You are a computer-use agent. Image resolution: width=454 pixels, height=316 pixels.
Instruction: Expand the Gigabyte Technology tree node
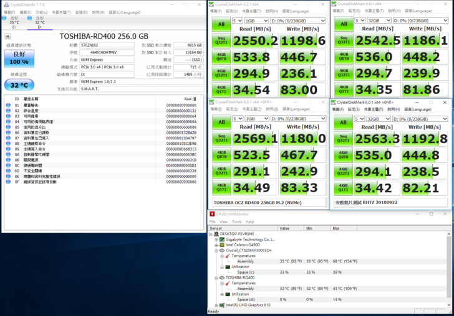click(216, 239)
